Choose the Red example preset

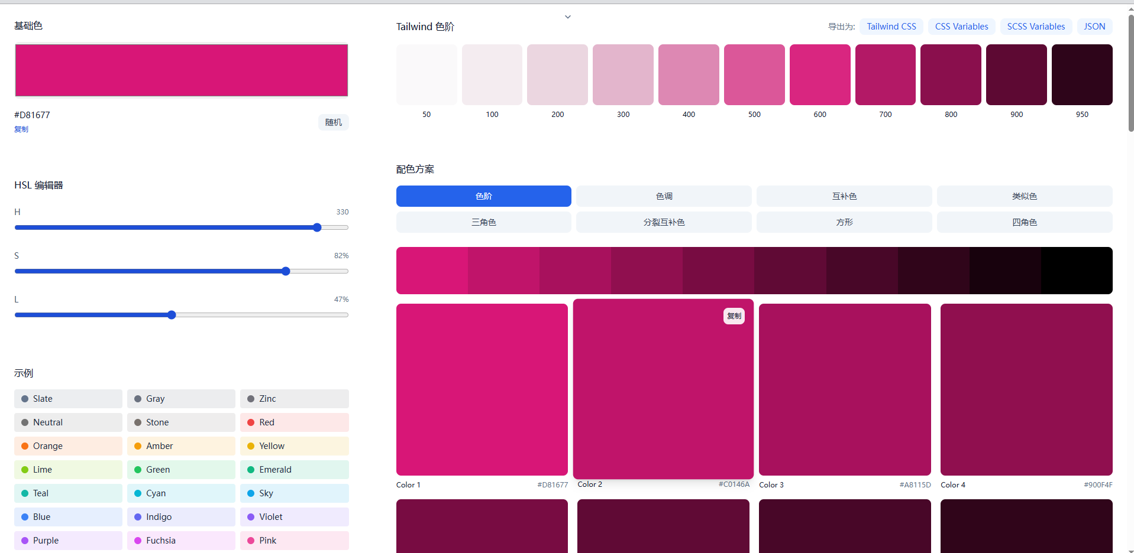coord(294,422)
